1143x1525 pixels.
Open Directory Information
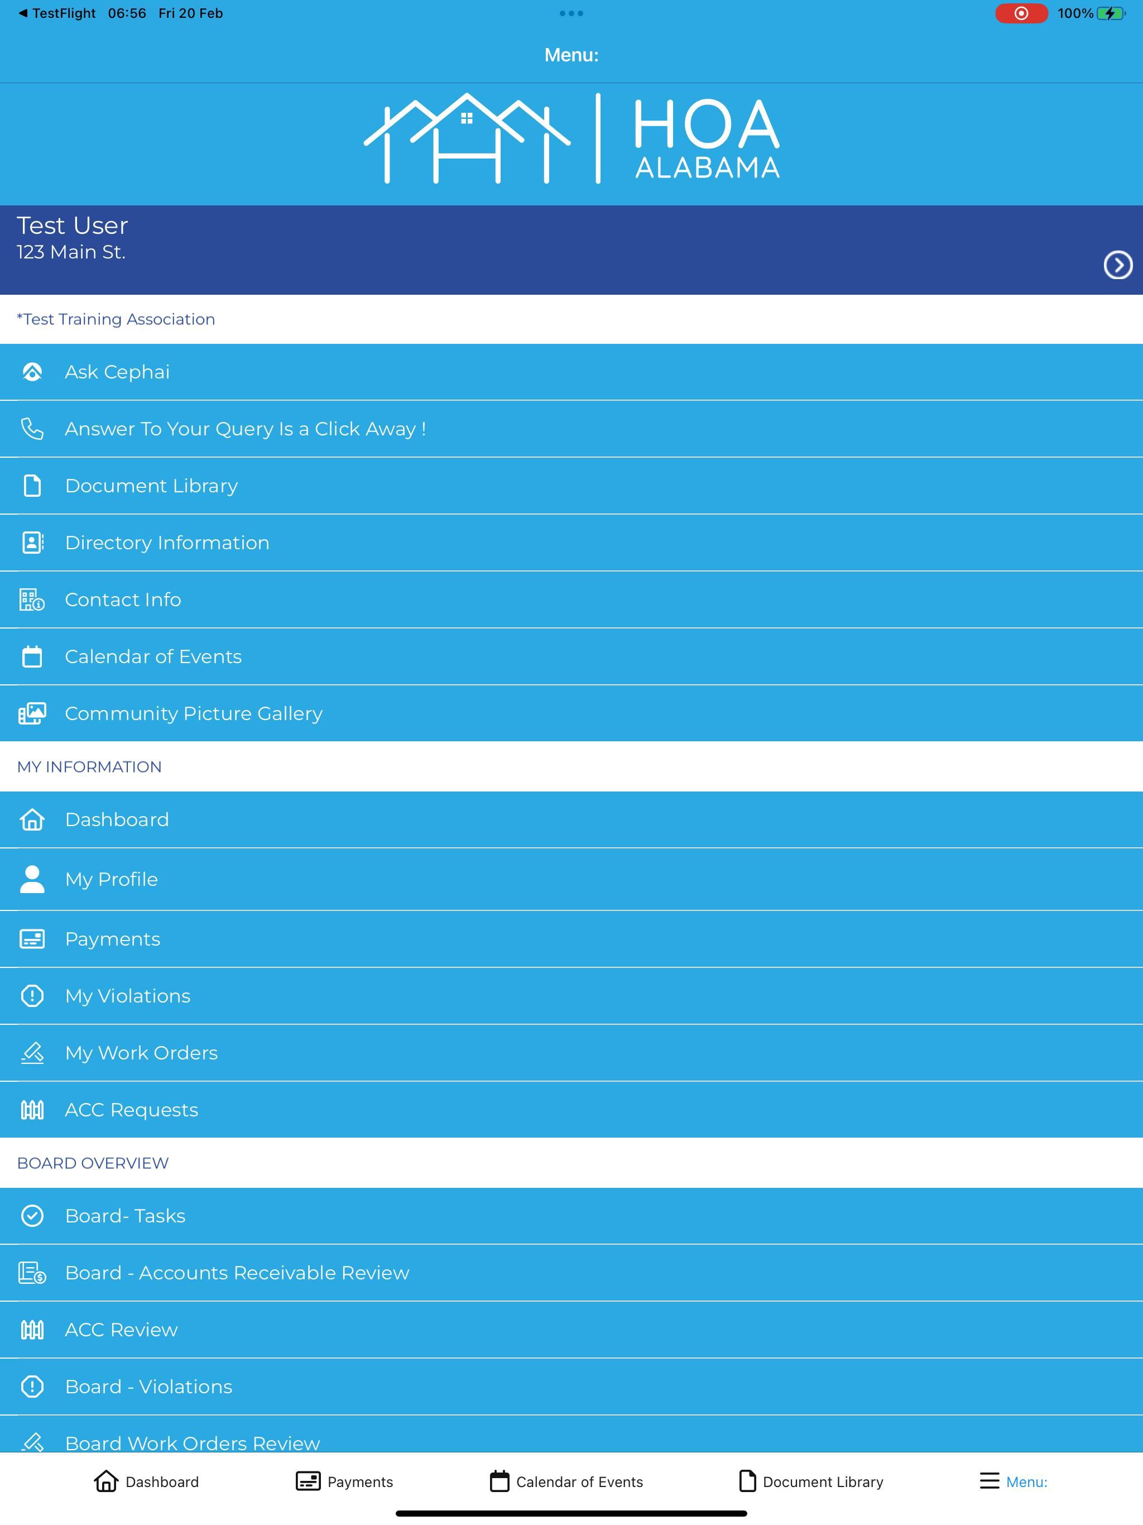point(571,543)
